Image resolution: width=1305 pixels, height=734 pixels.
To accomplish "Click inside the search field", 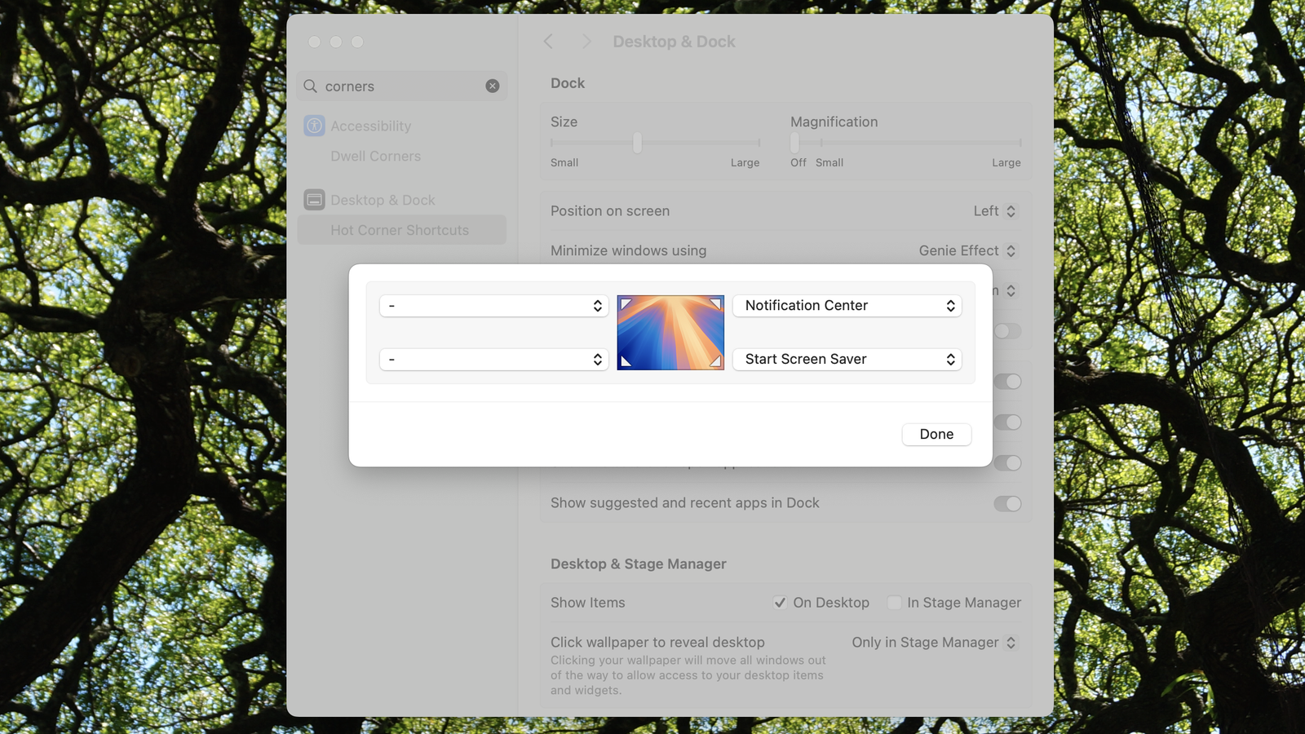I will tap(391, 86).
